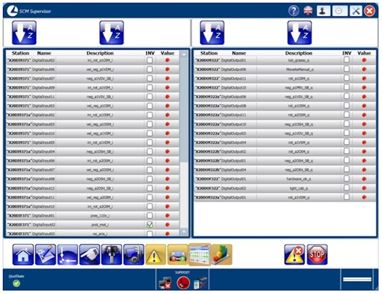The image size is (382, 294).
Task: Tick INV checkbox for lub_grasso_q
Action: click(347, 60)
